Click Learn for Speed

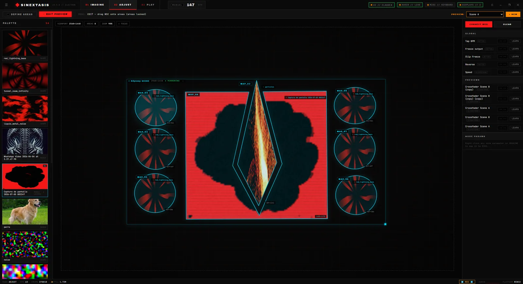[x=515, y=72]
